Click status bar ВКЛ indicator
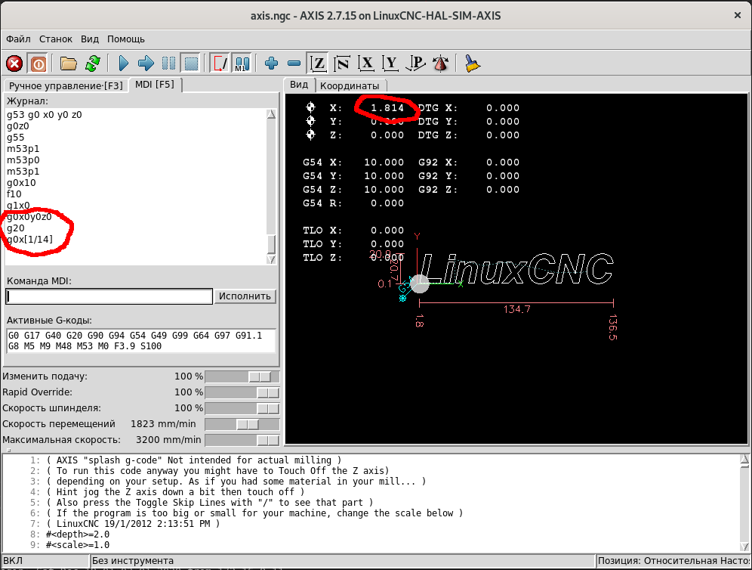This screenshot has height=570, width=752. pos(45,561)
